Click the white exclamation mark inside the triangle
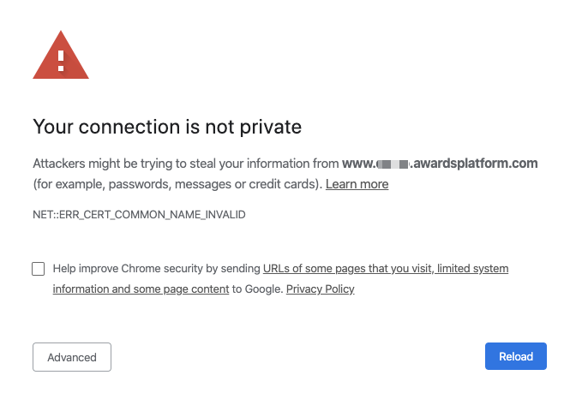The image size is (576, 405). tap(61, 61)
